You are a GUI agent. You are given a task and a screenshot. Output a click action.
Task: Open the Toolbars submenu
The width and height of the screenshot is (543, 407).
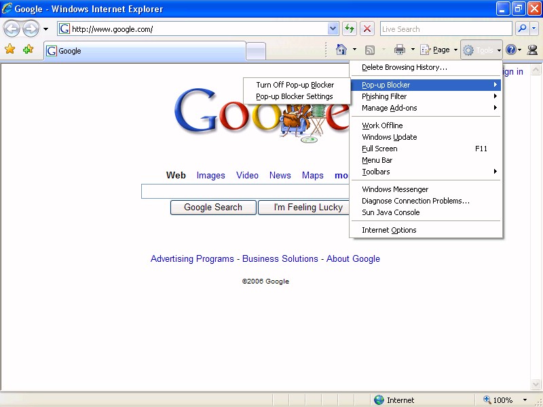click(x=426, y=172)
